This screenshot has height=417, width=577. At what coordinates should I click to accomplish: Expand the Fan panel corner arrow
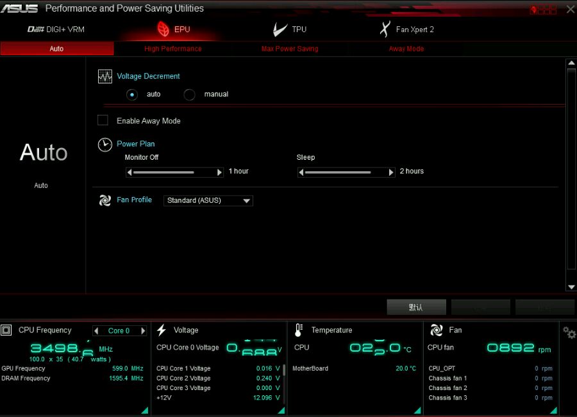553,410
